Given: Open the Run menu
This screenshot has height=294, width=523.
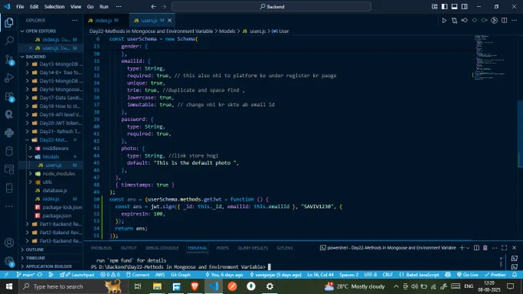Looking at the screenshot, I should tap(104, 7).
